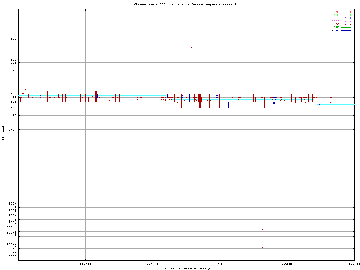Select the SC dark red legend marker
This screenshot has height=270, width=360.
[x=346, y=24]
